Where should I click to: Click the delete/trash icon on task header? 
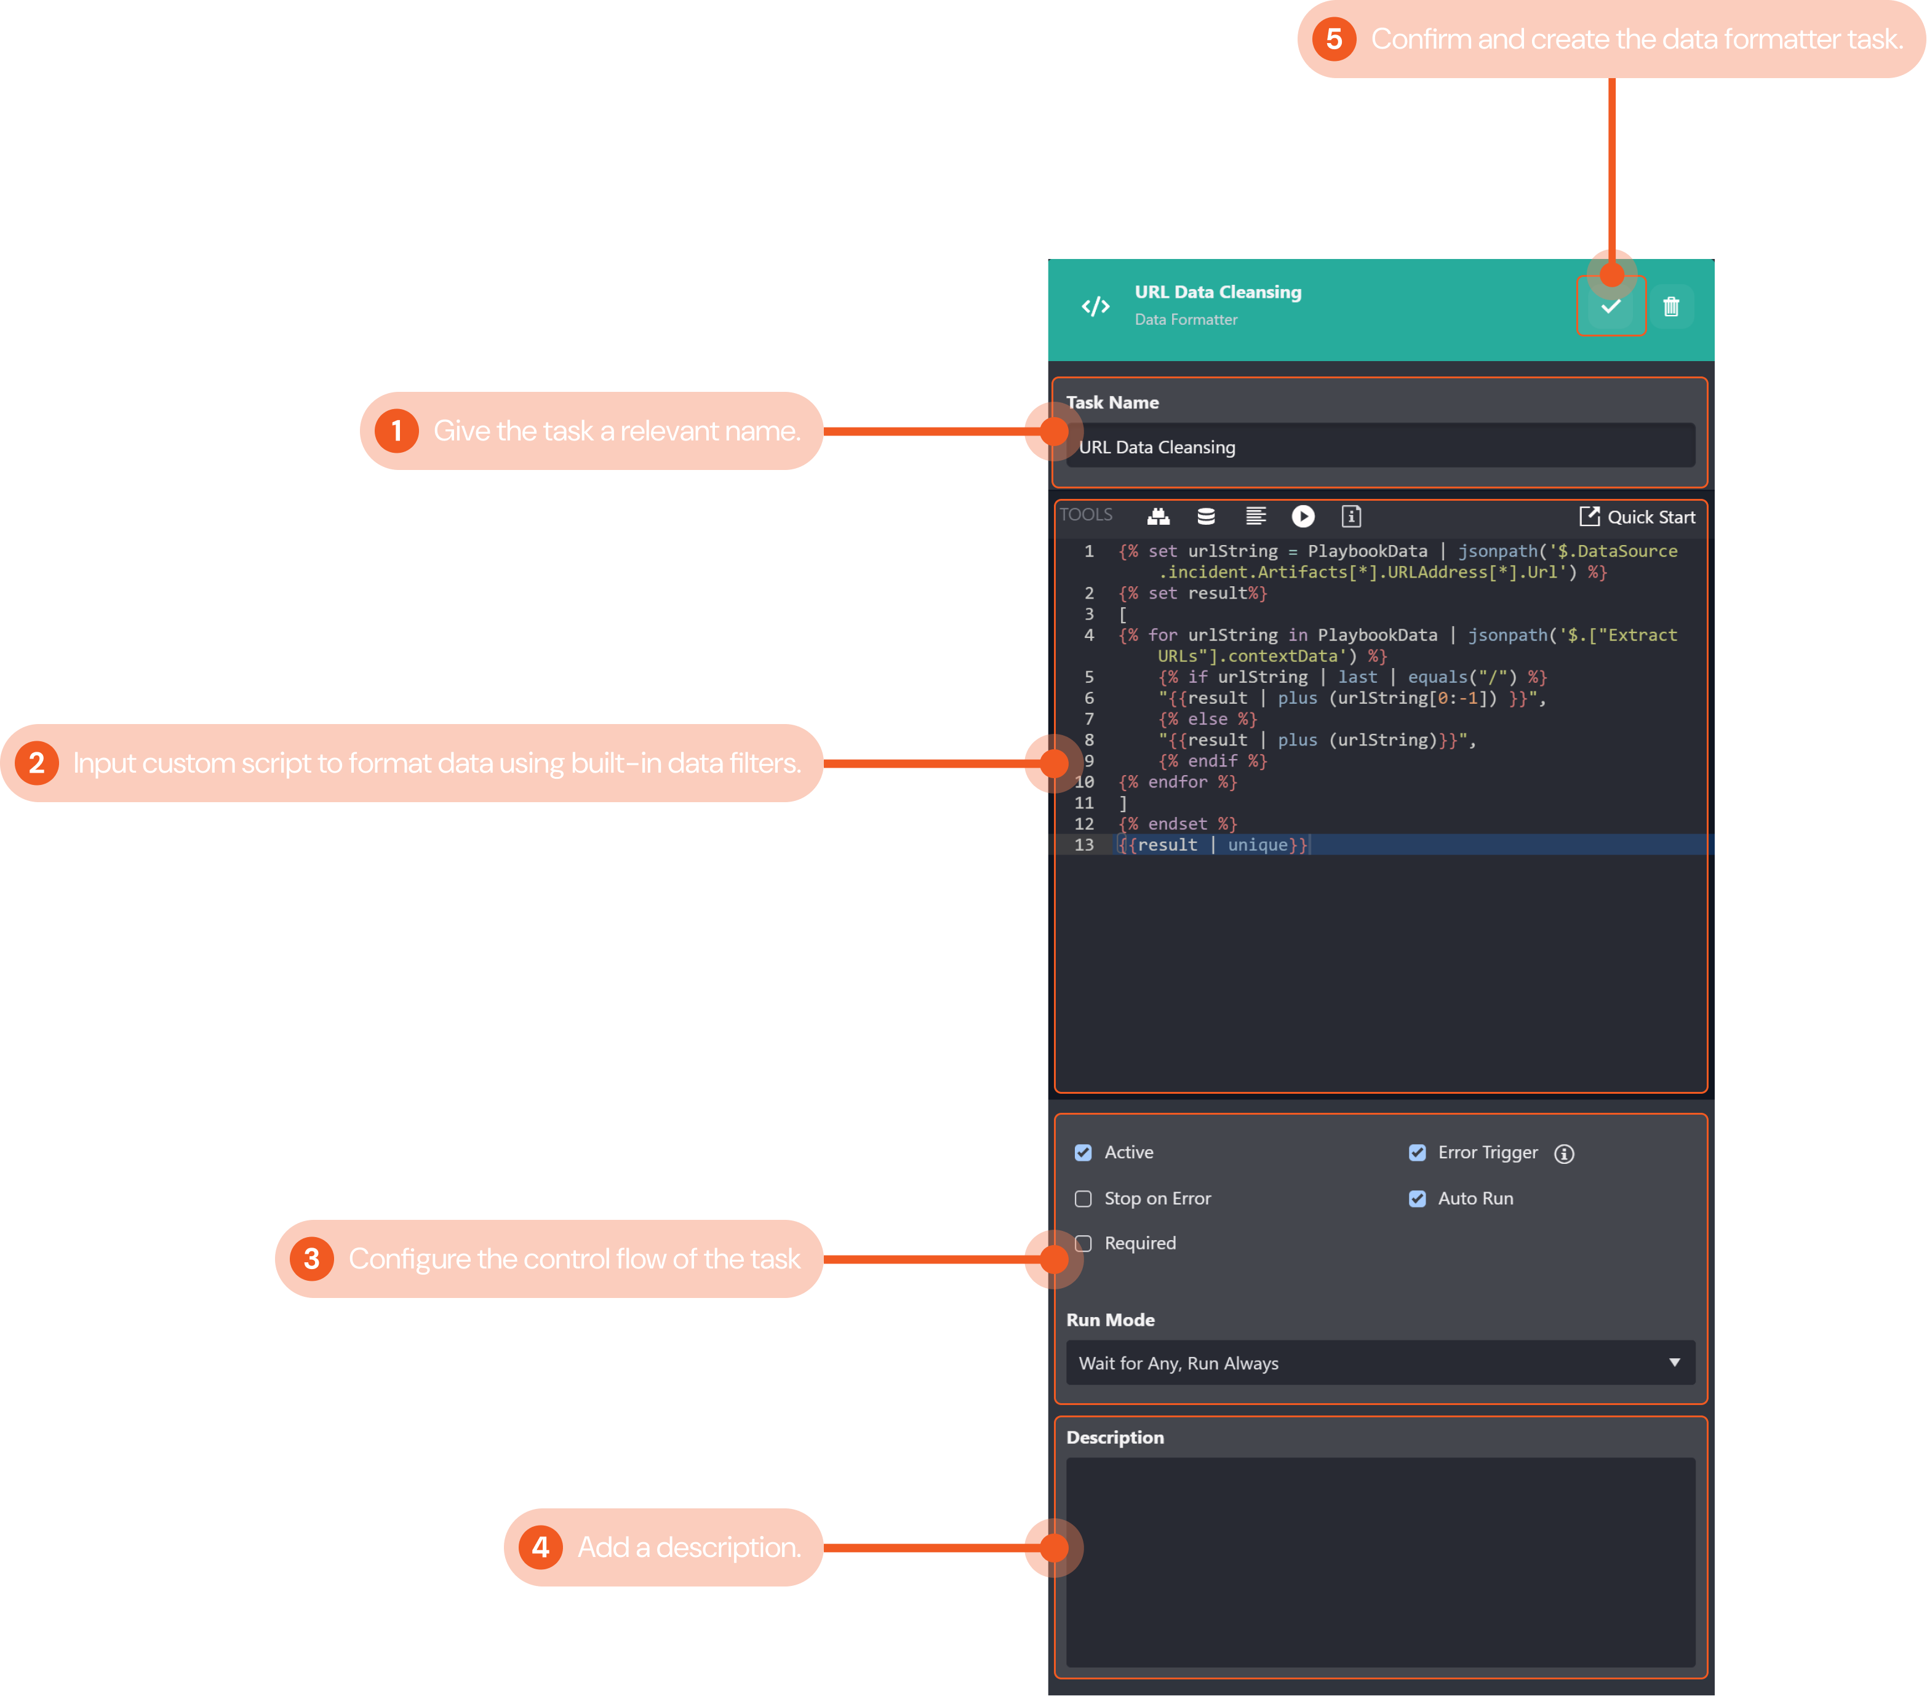tap(1672, 306)
